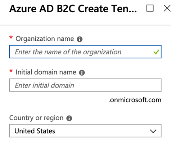Click the green validation checkmark
171x148 pixels.
click(156, 52)
